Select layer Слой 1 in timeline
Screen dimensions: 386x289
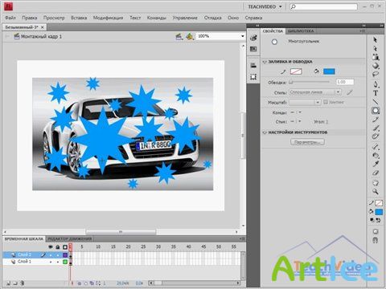coord(24,262)
